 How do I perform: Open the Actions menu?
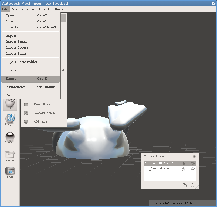17,9
